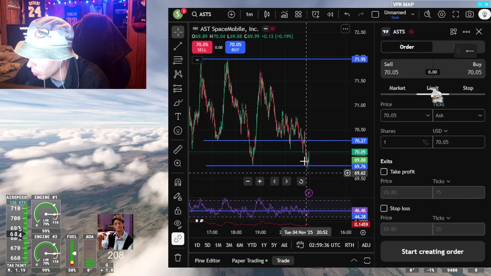Zoom out chart with minus button

point(248,181)
